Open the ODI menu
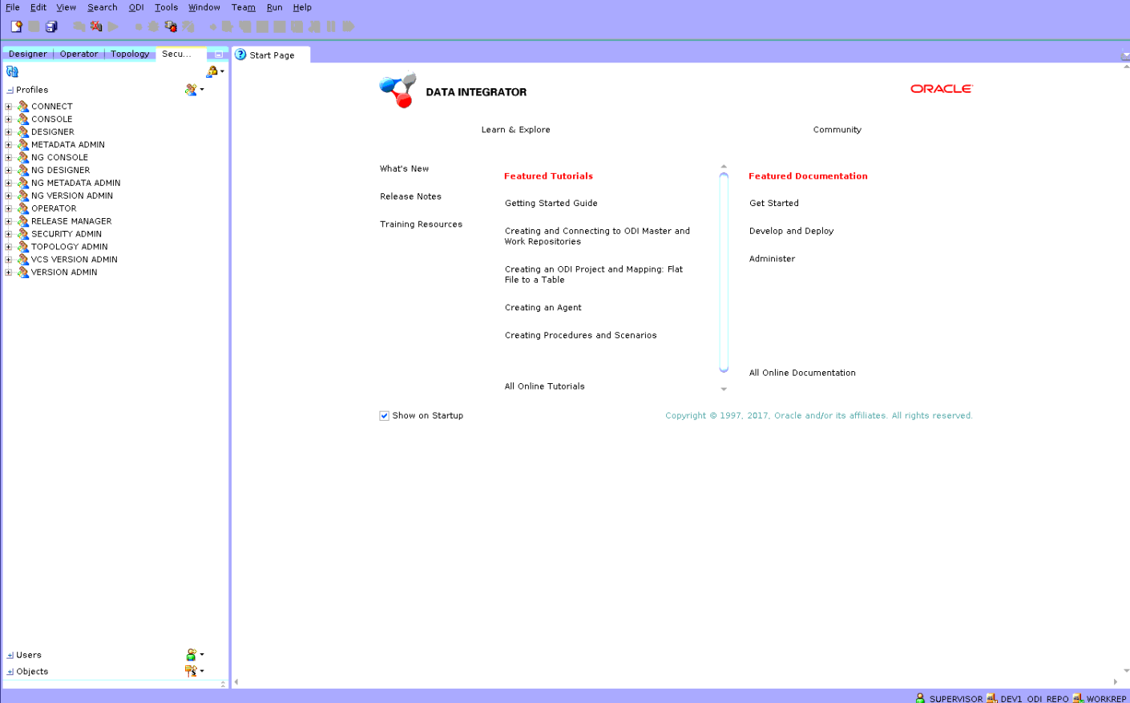This screenshot has height=703, width=1130. click(136, 7)
